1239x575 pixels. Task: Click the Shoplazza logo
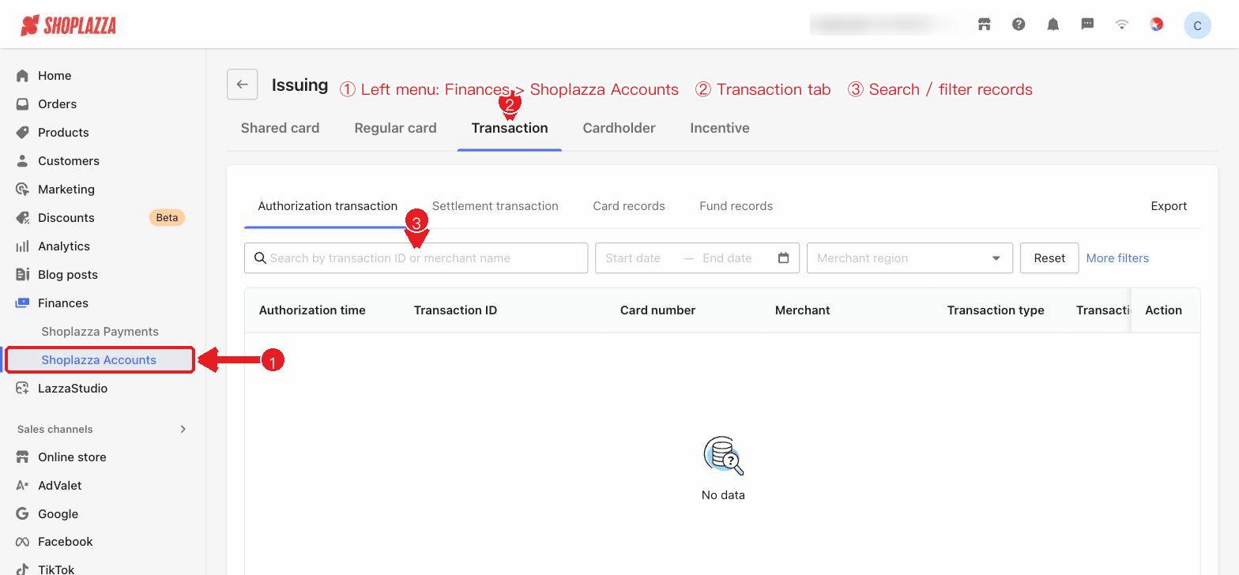click(69, 25)
